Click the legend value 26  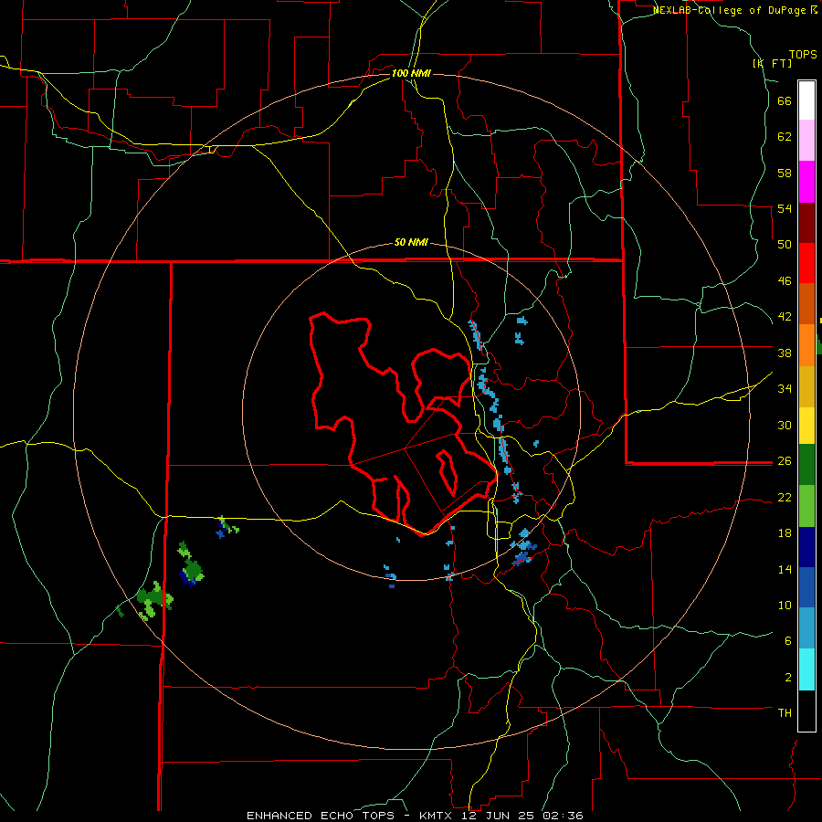(x=785, y=460)
